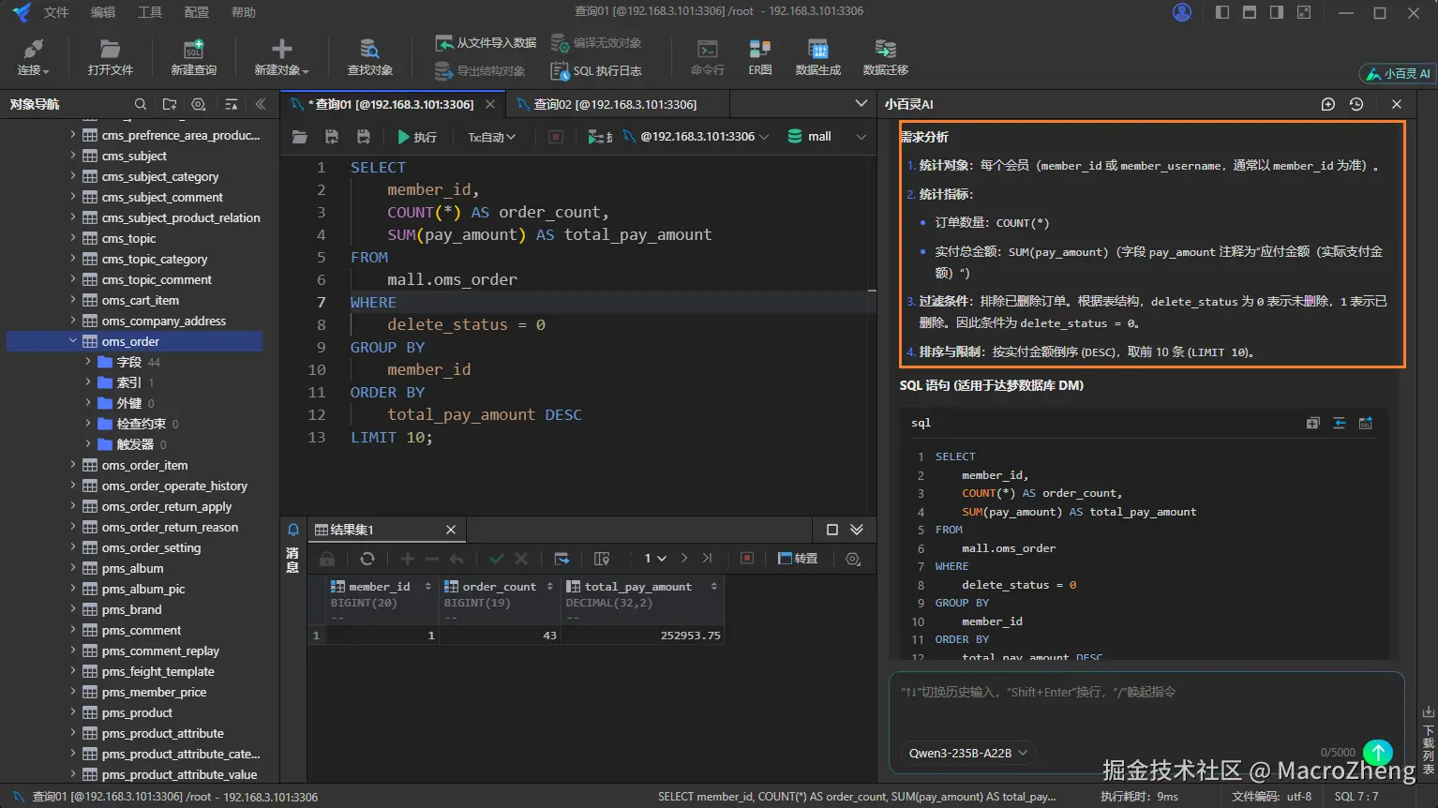This screenshot has height=808, width=1438.
Task: Open the ER图 diagram tool
Action: pos(760,57)
